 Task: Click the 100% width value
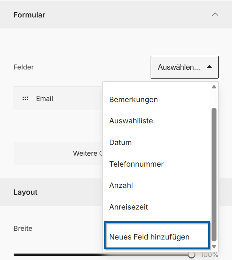point(209,255)
